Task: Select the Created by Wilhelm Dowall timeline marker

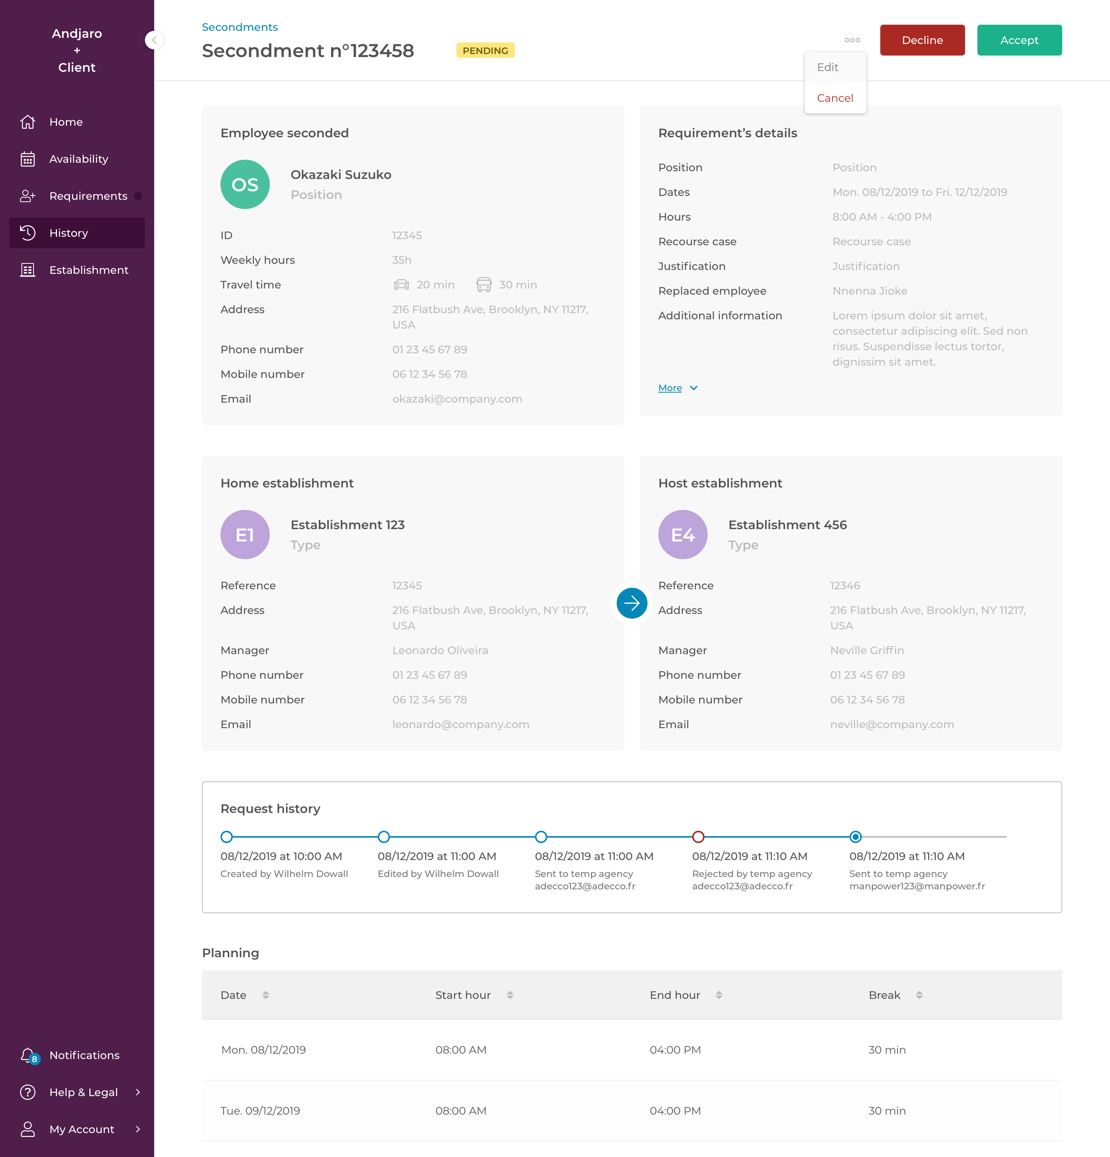Action: (x=227, y=837)
